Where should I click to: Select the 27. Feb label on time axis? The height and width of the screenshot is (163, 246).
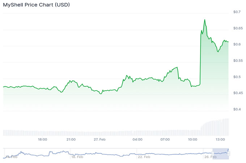(99, 139)
